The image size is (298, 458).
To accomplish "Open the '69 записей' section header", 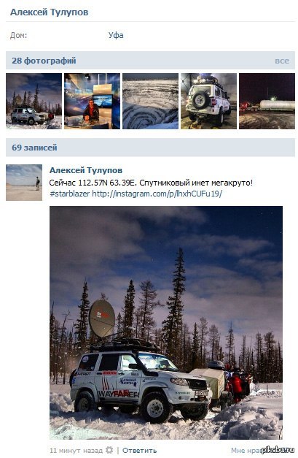I will coord(34,148).
